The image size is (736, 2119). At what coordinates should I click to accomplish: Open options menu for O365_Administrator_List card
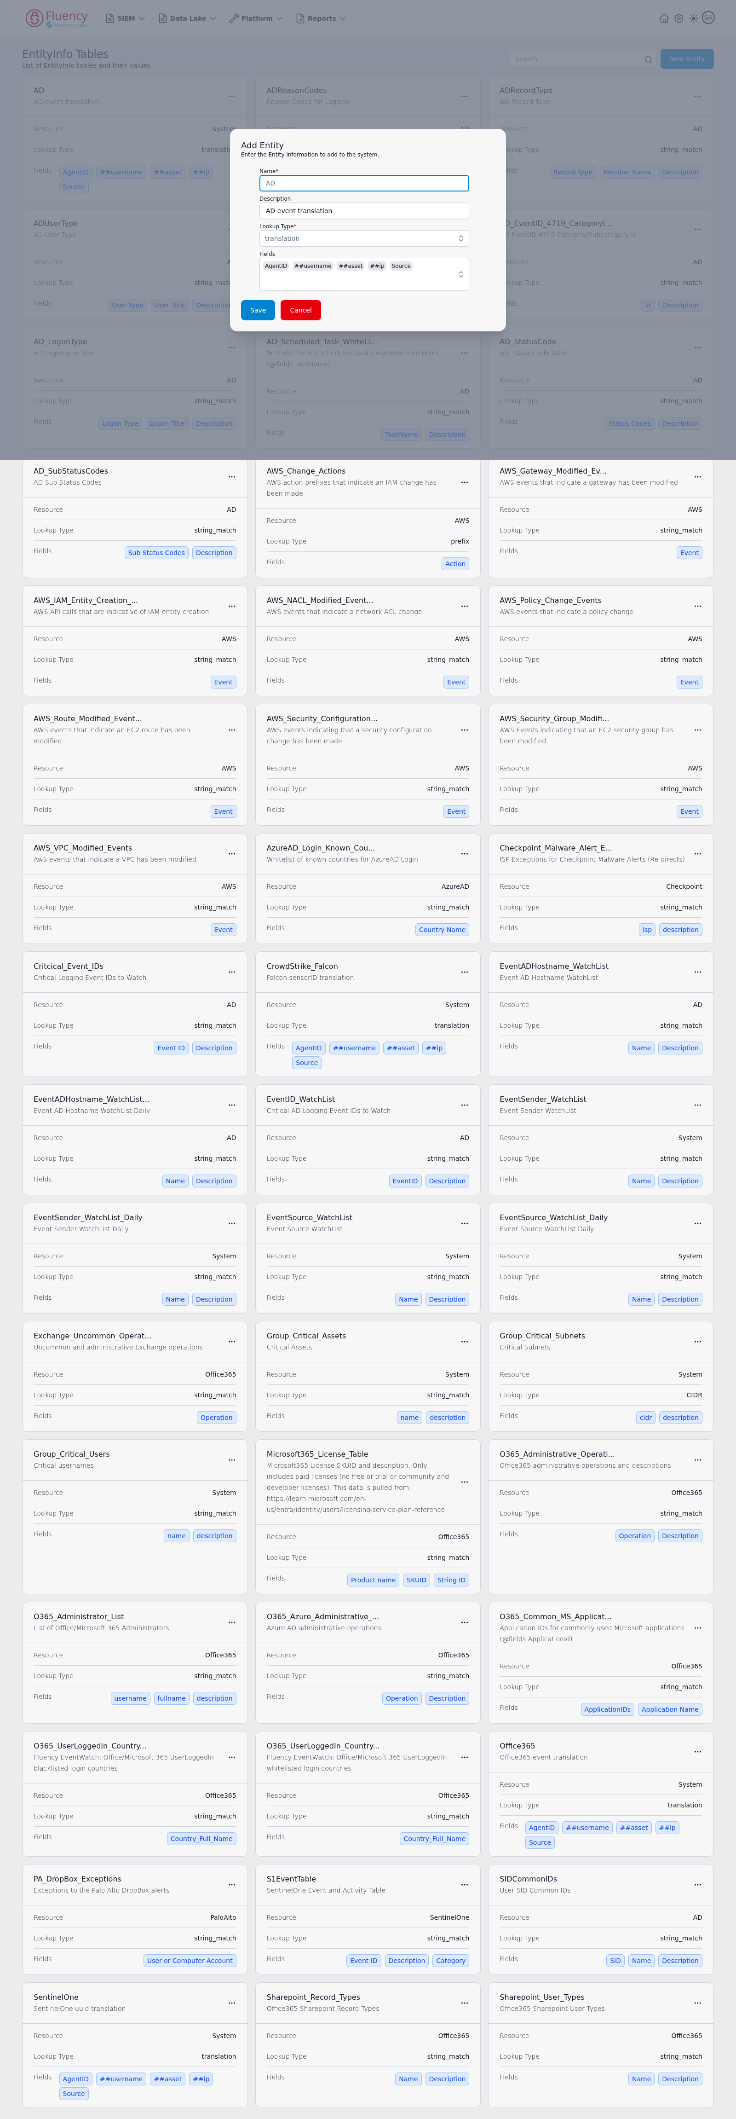click(232, 1622)
